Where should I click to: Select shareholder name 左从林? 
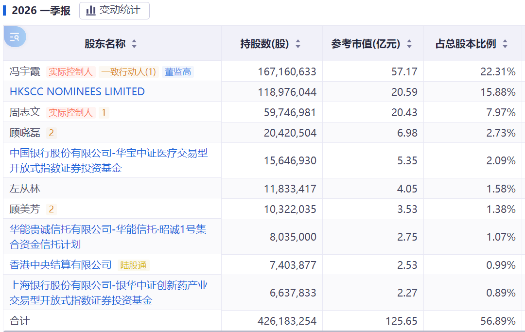click(25, 189)
